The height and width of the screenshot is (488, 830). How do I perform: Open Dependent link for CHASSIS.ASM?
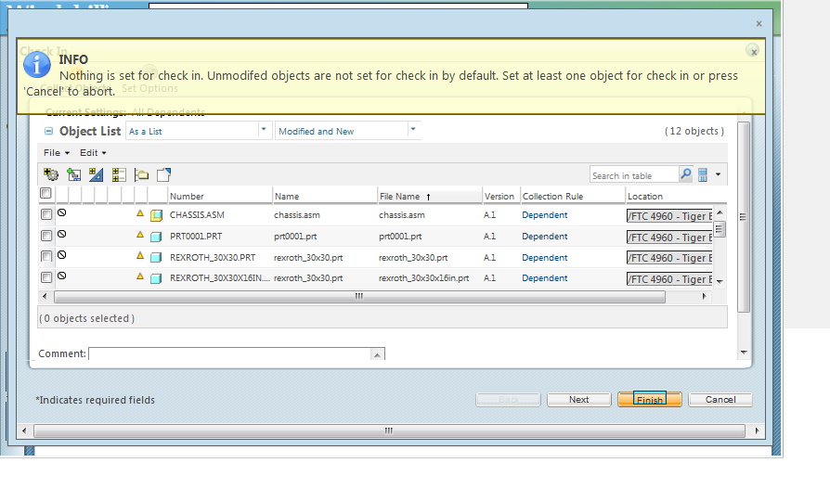coord(545,215)
